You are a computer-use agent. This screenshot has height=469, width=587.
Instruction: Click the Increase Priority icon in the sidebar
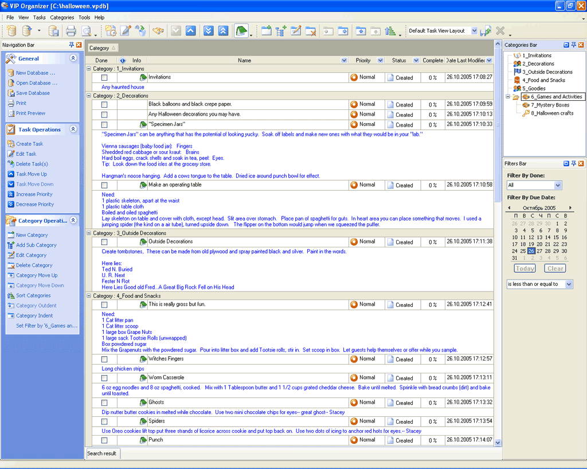11,194
